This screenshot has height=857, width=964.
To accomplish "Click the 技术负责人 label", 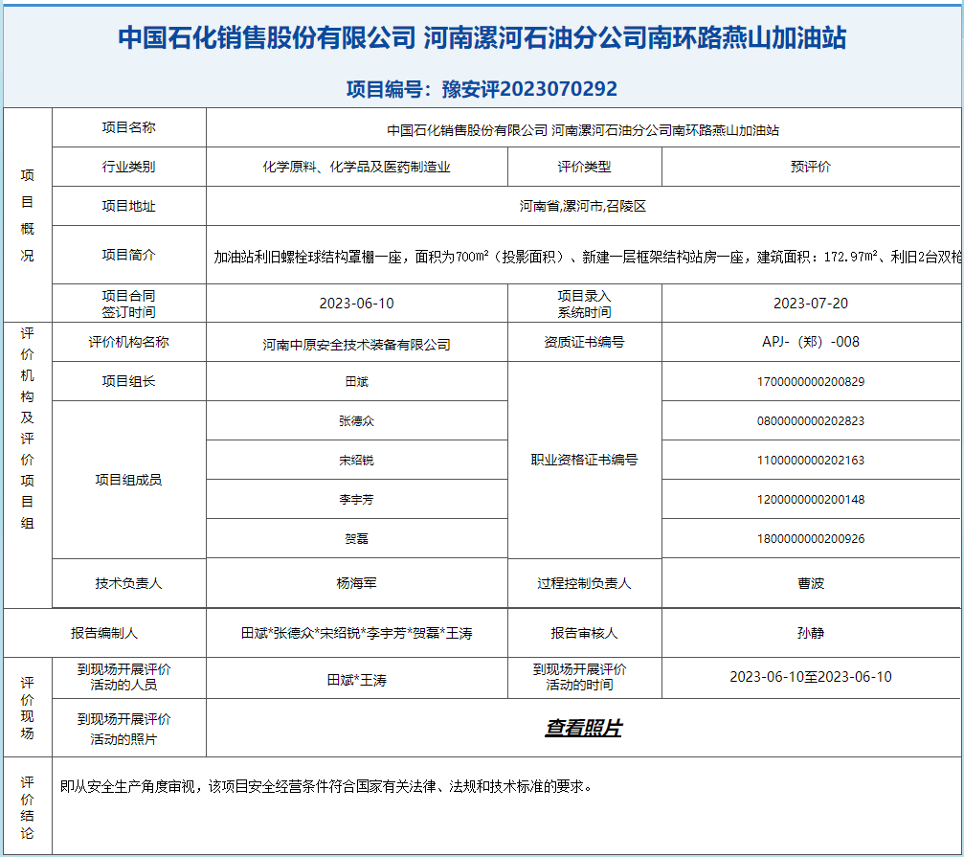I will pyautogui.click(x=128, y=583).
